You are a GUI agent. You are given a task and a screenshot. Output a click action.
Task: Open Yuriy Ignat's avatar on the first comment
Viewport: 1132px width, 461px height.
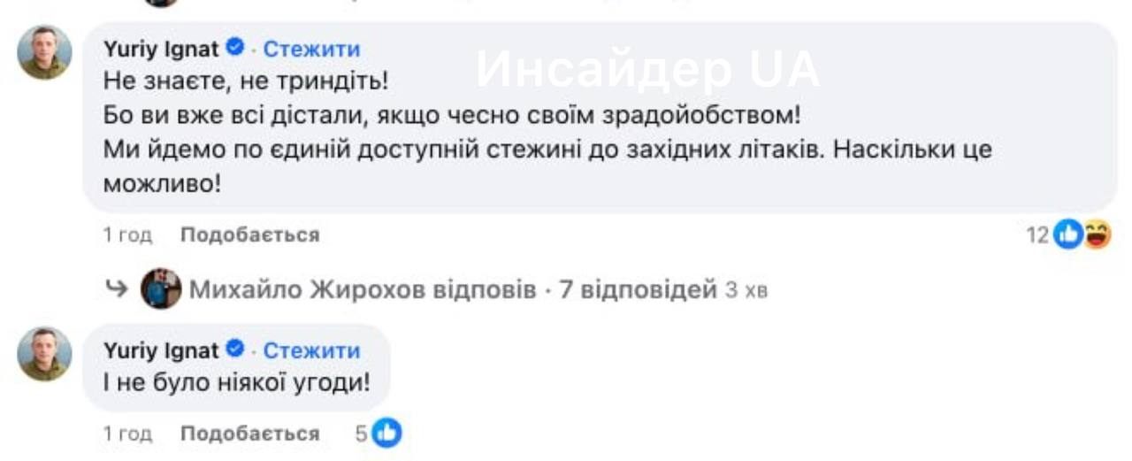44,53
